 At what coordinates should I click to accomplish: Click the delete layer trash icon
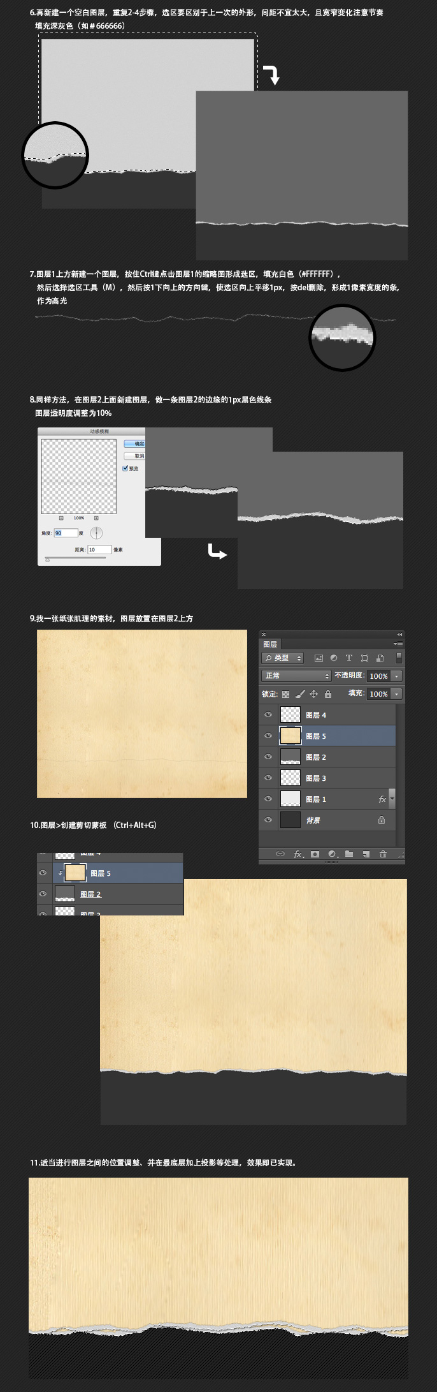tap(383, 854)
